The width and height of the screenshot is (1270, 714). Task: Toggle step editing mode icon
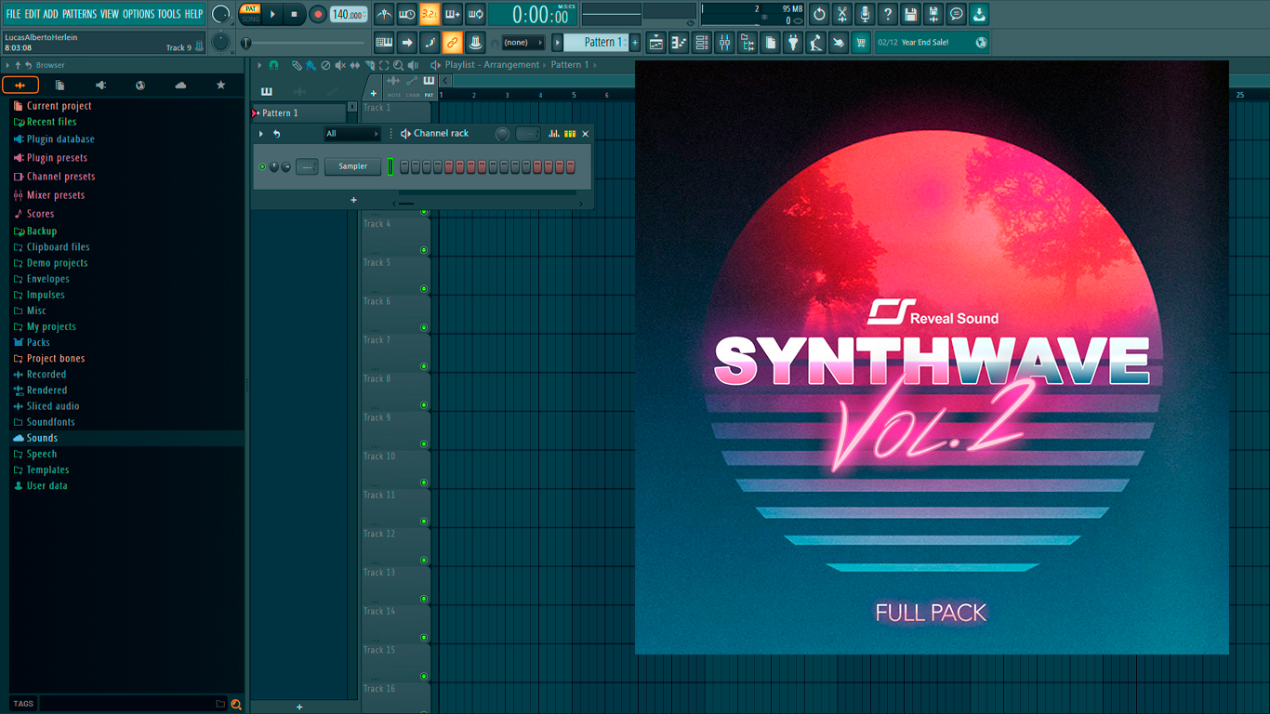(430, 42)
